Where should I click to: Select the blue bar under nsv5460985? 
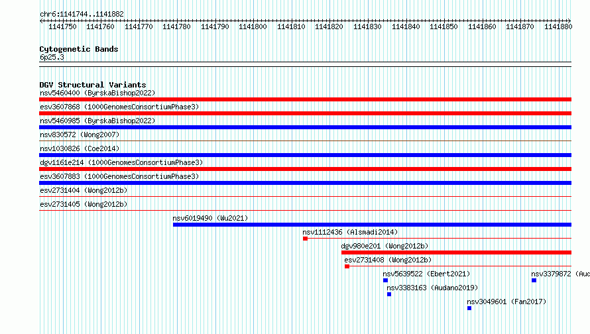coord(305,127)
